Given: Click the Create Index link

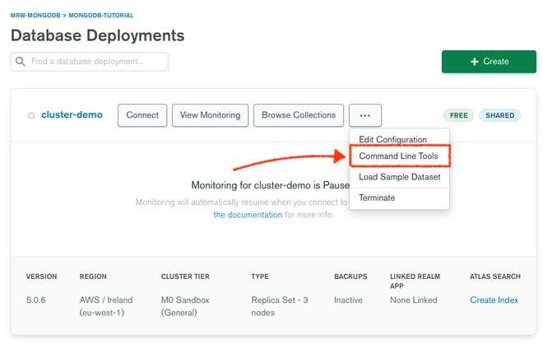Looking at the screenshot, I should coord(494,300).
